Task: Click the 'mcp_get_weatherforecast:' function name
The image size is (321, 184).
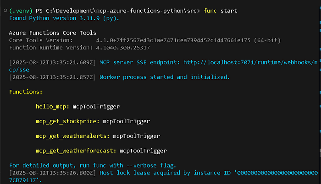Action: 76,151
